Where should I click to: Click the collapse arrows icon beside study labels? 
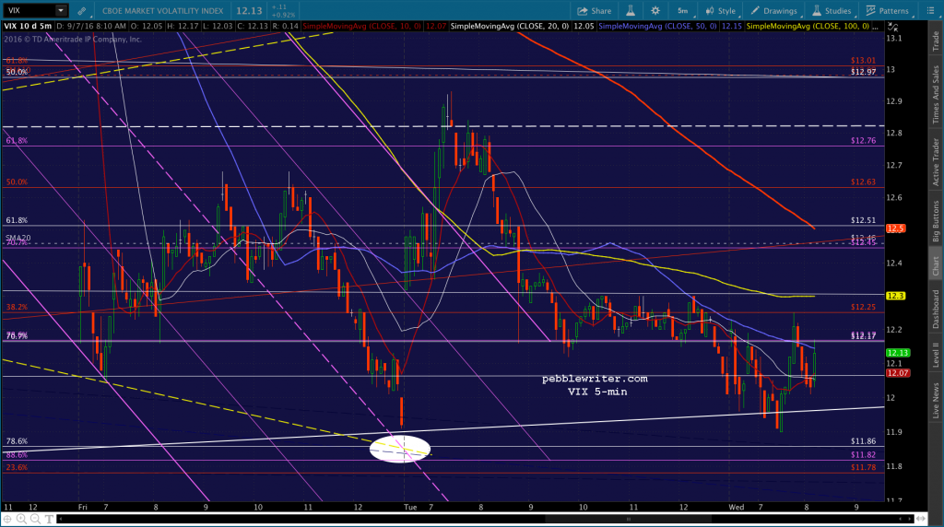(893, 27)
